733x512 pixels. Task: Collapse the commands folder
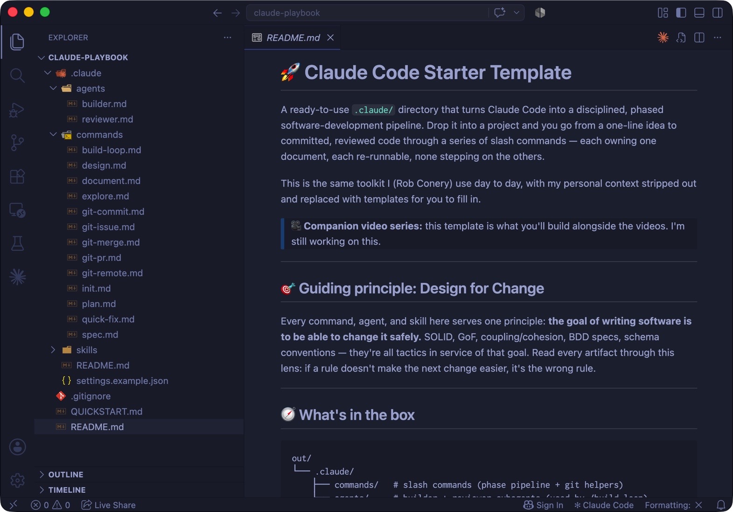pos(99,135)
